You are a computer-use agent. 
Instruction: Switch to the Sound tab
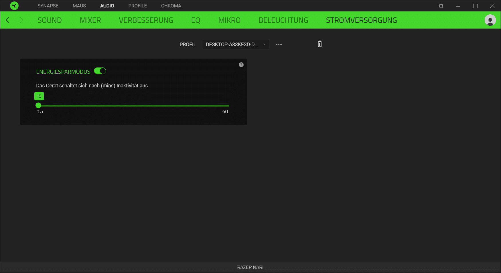50,20
